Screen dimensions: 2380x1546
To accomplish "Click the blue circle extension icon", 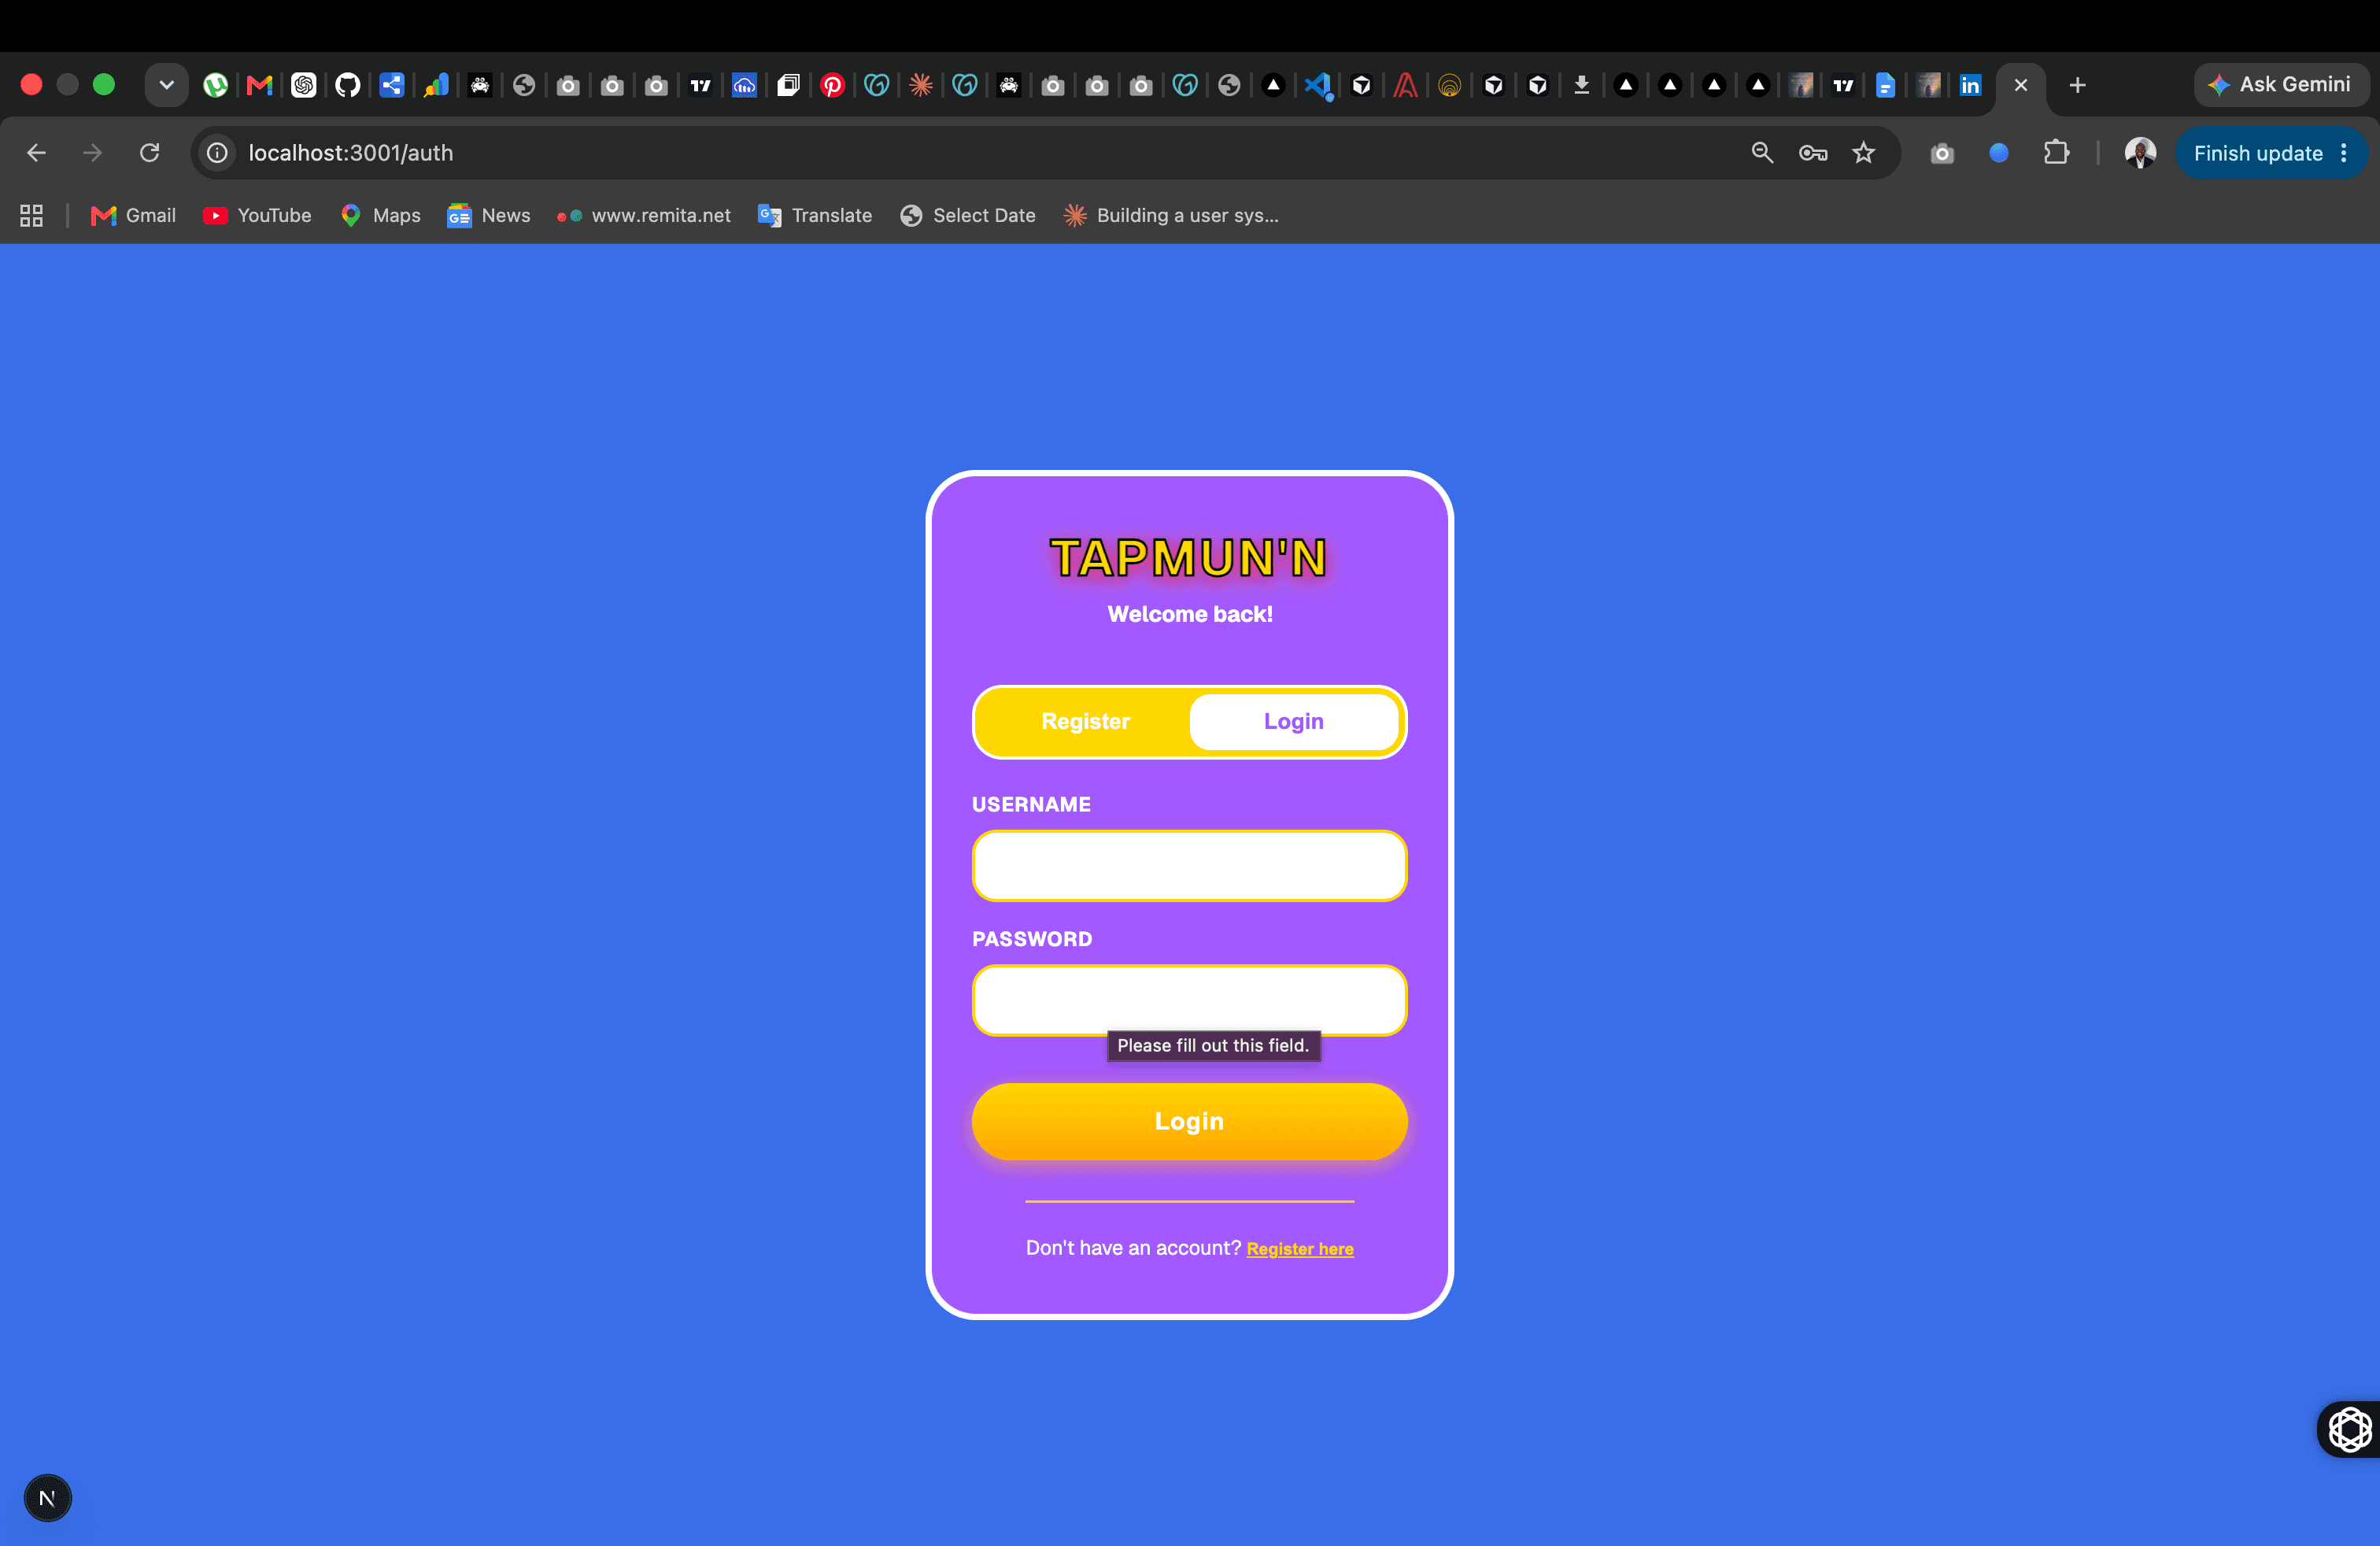I will [1998, 153].
